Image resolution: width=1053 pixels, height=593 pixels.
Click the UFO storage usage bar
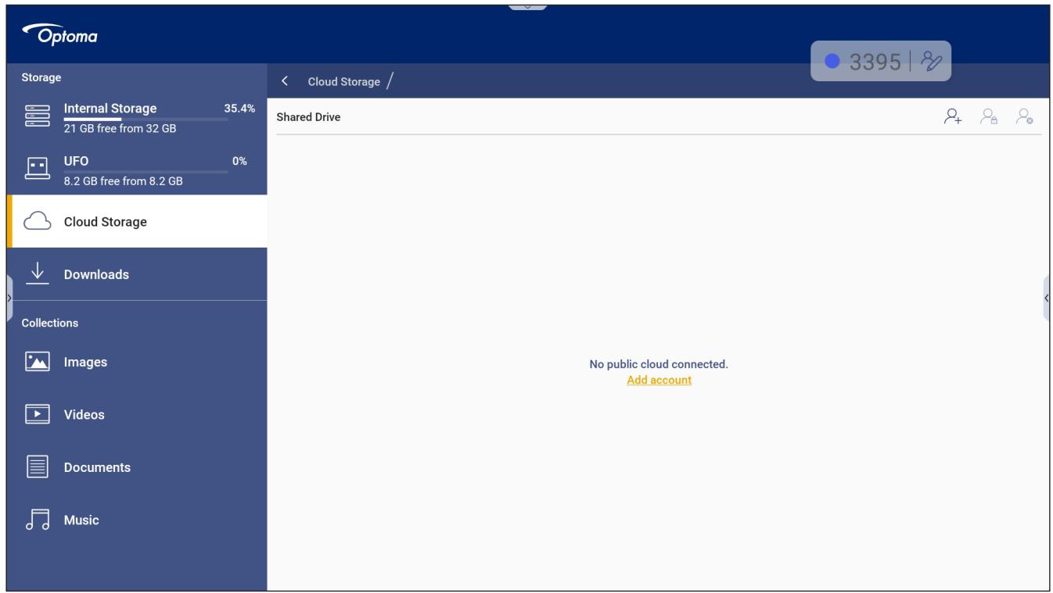tap(146, 172)
